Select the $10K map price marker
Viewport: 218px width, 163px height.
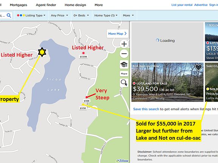point(86,101)
